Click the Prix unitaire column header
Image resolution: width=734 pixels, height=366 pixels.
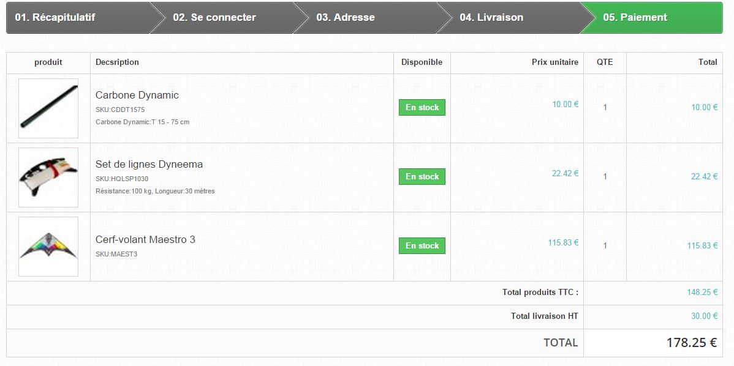click(x=554, y=62)
